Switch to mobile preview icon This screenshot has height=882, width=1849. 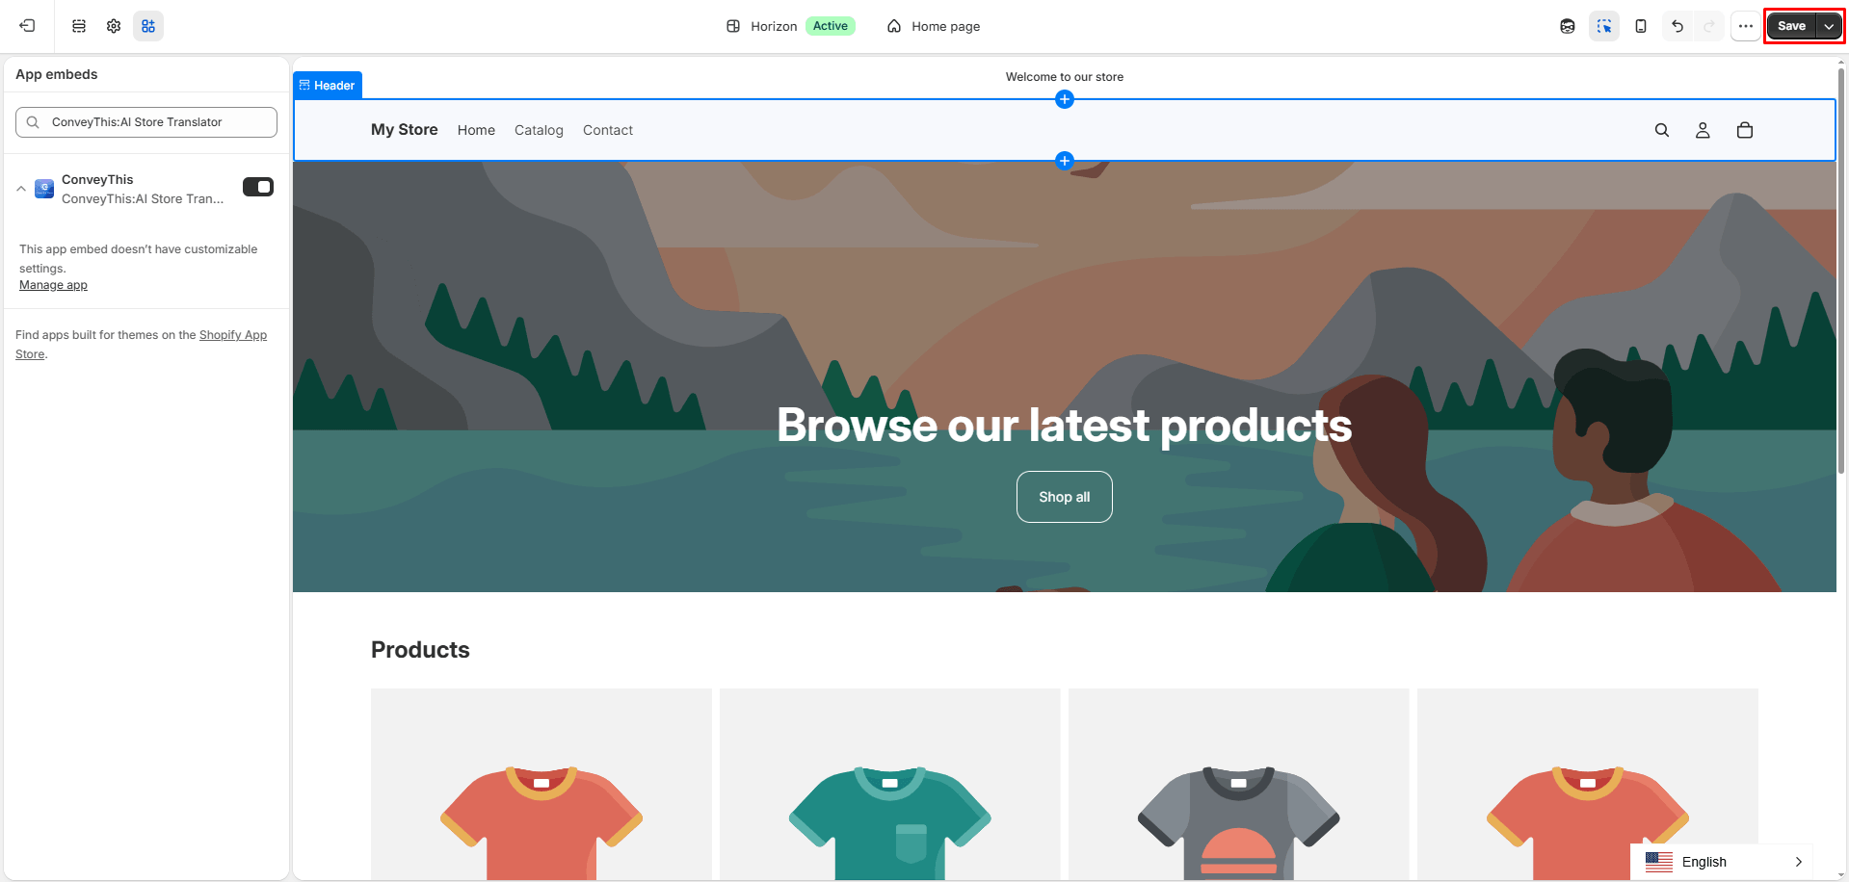1641,26
